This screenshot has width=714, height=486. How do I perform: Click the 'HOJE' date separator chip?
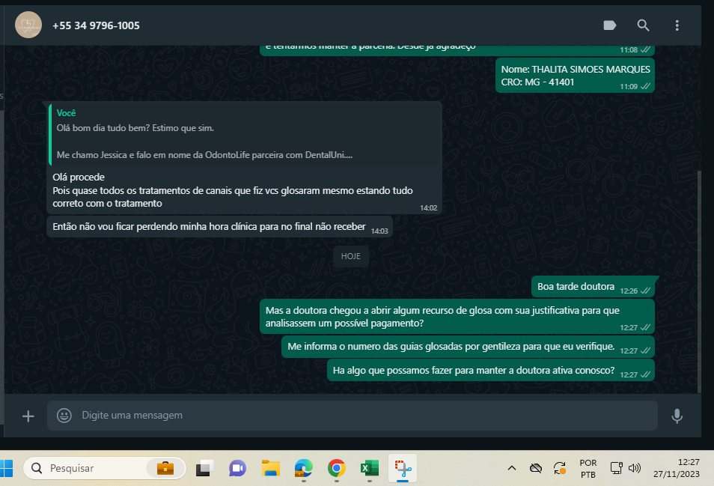351,256
